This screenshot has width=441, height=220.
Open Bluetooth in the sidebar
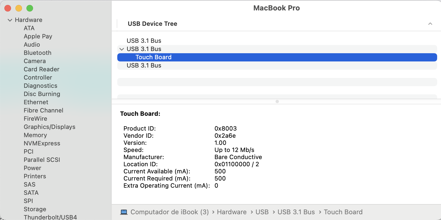pyautogui.click(x=37, y=53)
